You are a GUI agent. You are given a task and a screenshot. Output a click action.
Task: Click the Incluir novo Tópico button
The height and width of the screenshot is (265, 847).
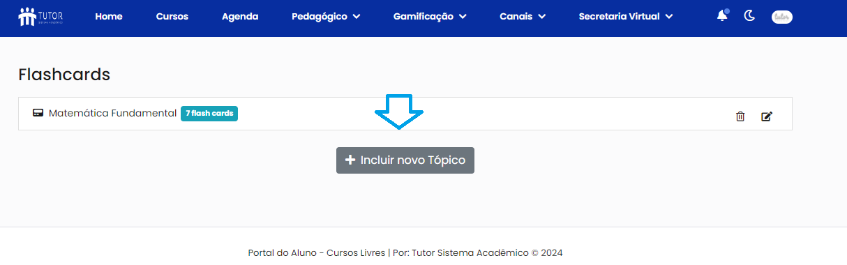click(x=405, y=160)
